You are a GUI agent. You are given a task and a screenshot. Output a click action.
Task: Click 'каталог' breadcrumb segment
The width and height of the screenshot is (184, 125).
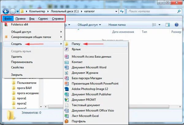(x=90, y=11)
